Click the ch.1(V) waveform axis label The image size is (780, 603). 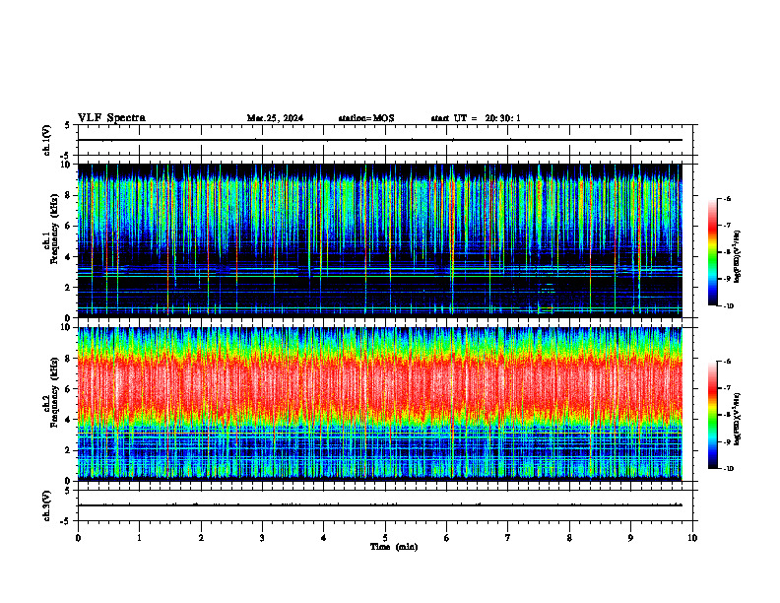pos(46,140)
